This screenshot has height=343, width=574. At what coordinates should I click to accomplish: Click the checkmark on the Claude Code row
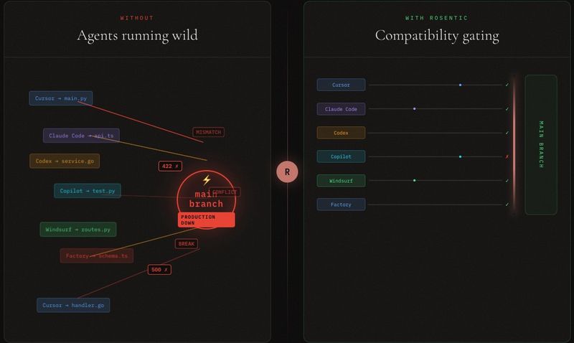(x=507, y=109)
